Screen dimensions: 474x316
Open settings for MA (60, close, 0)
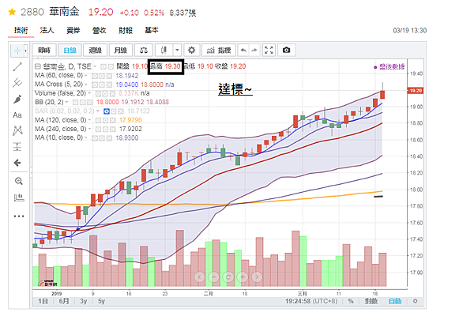tap(102, 76)
